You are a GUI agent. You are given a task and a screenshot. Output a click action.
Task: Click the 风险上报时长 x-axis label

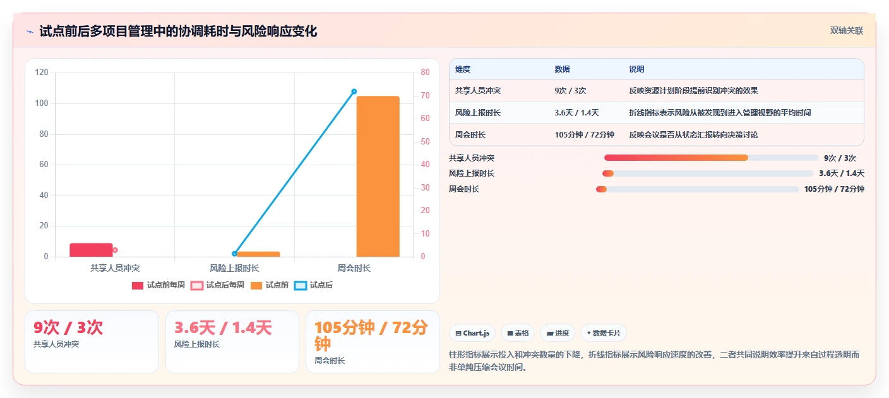point(234,268)
